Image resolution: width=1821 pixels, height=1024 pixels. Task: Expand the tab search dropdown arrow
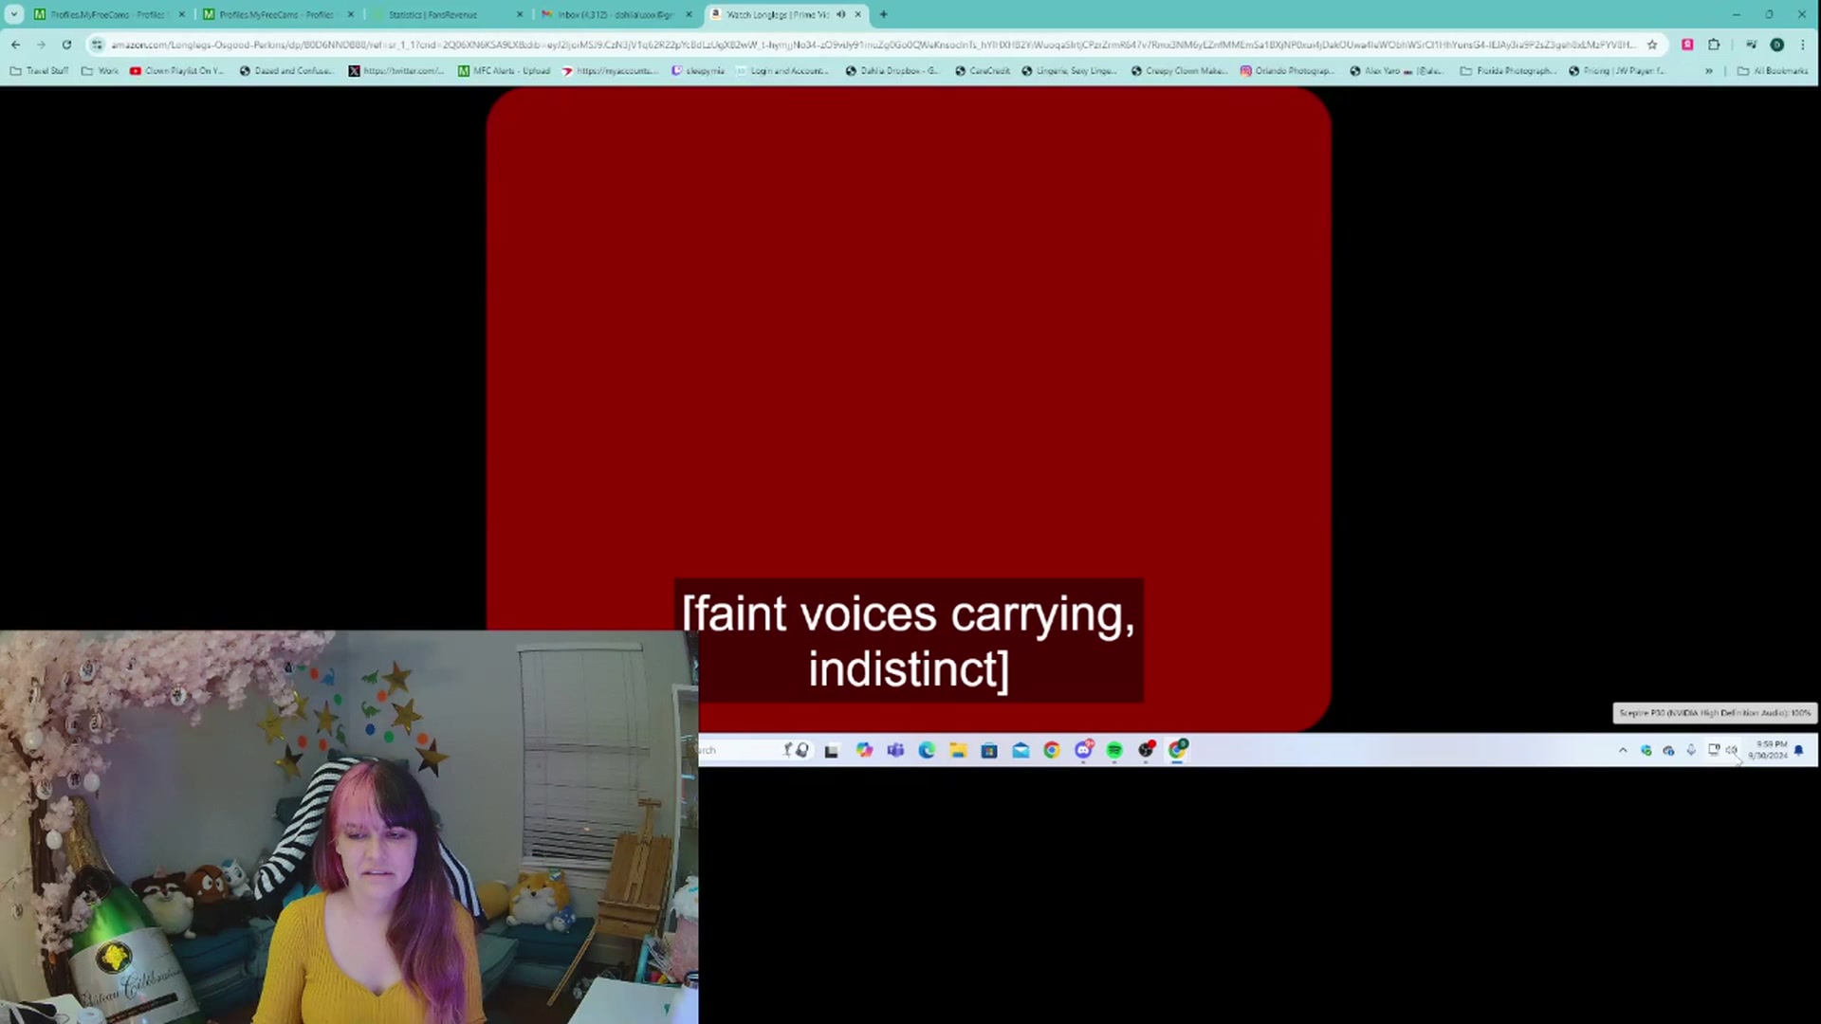click(14, 14)
